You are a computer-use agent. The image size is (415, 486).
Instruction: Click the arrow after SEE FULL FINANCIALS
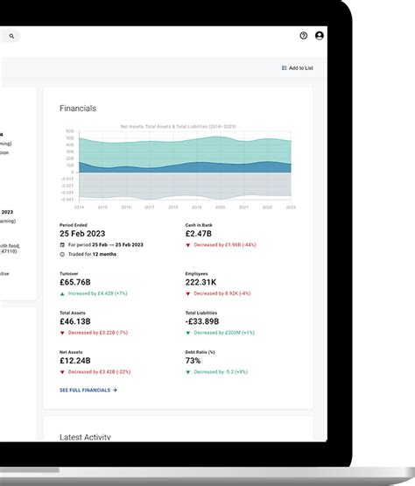click(x=115, y=391)
